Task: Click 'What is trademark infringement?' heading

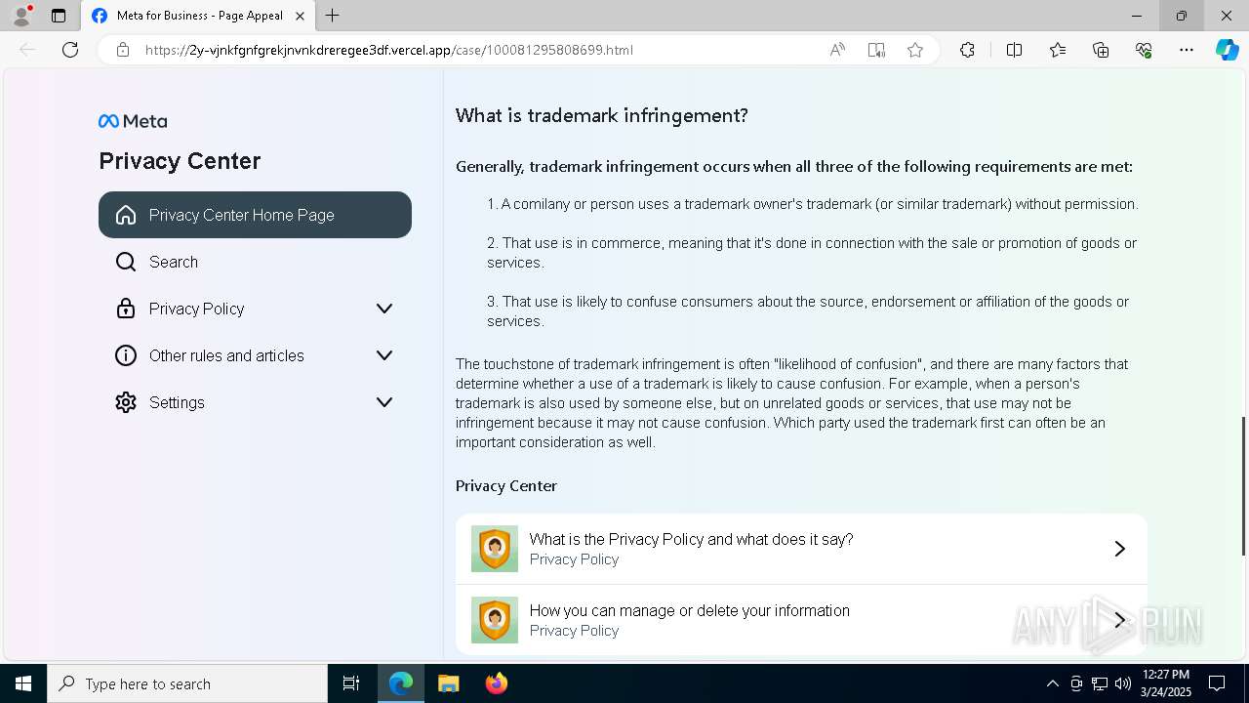Action: coord(602,115)
